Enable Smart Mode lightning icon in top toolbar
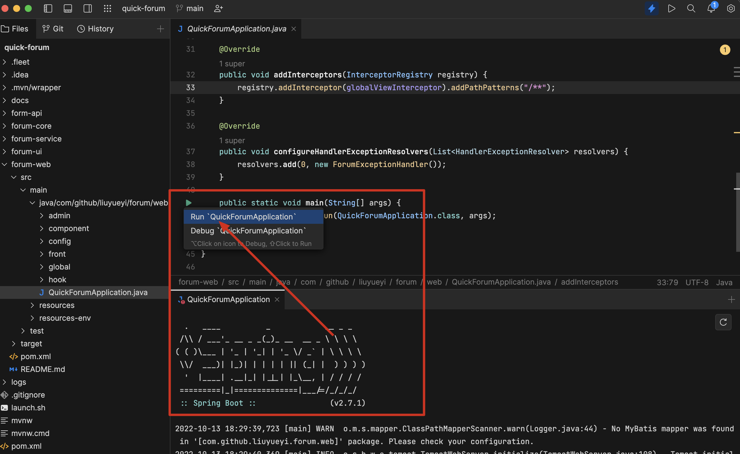Image resolution: width=740 pixels, height=454 pixels. tap(652, 8)
